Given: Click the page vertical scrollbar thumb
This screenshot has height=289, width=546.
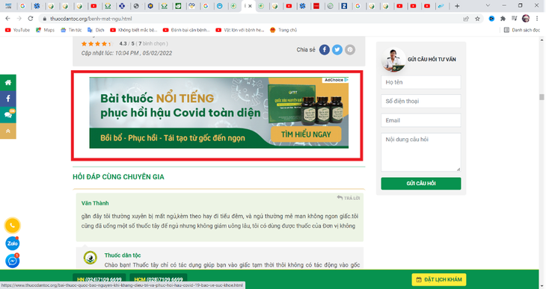Looking at the screenshot, I should click(x=542, y=96).
